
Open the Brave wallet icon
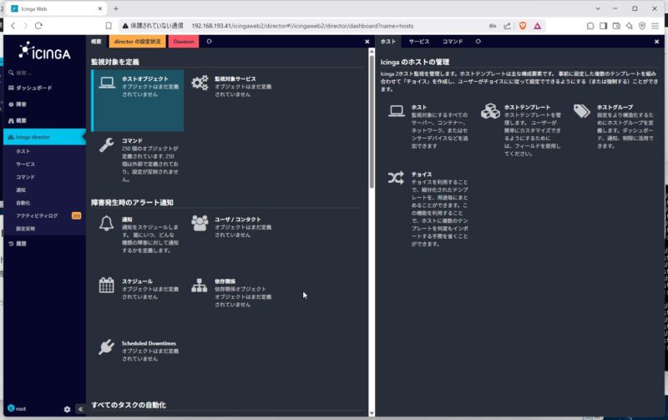click(x=616, y=26)
